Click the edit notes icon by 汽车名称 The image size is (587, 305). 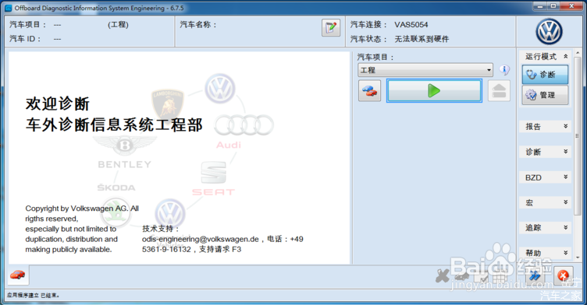(x=330, y=28)
